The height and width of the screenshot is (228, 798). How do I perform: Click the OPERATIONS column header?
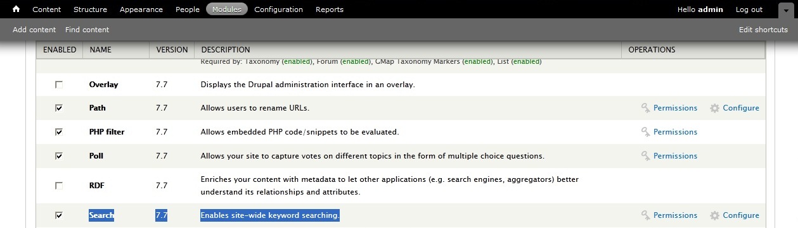[652, 50]
